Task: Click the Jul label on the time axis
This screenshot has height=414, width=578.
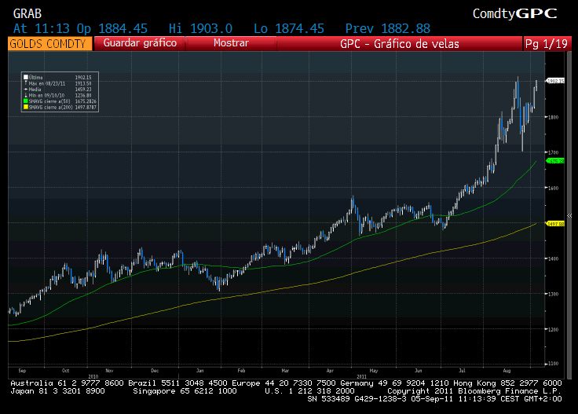Action: click(462, 371)
